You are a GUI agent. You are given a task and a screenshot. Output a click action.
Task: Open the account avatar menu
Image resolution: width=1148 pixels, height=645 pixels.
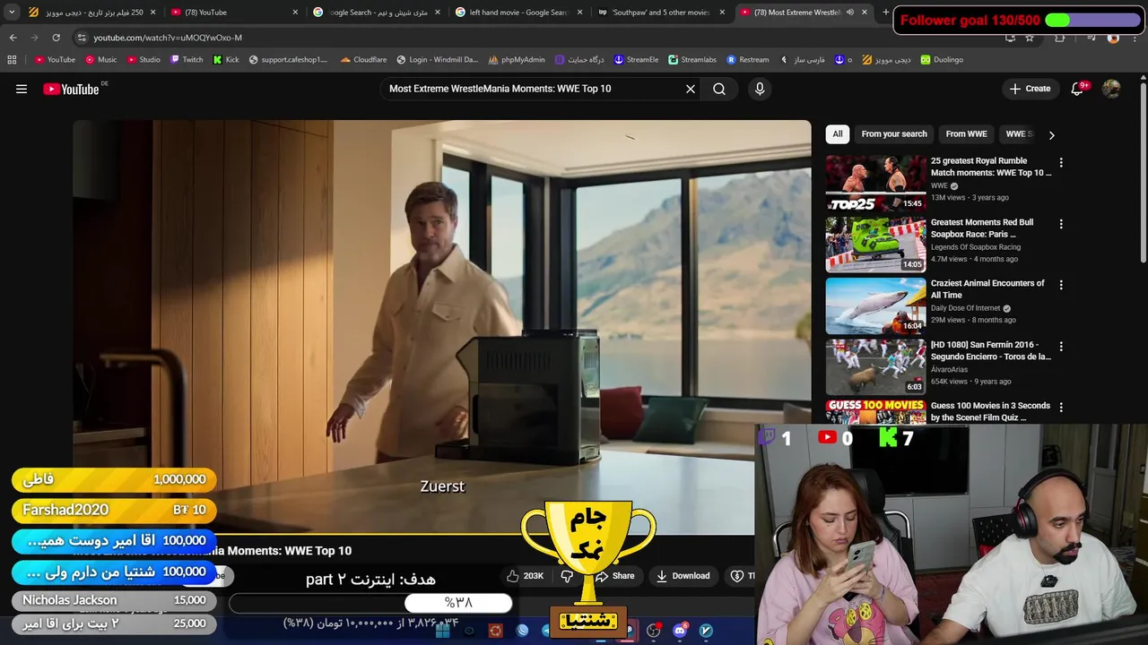pos(1111,89)
